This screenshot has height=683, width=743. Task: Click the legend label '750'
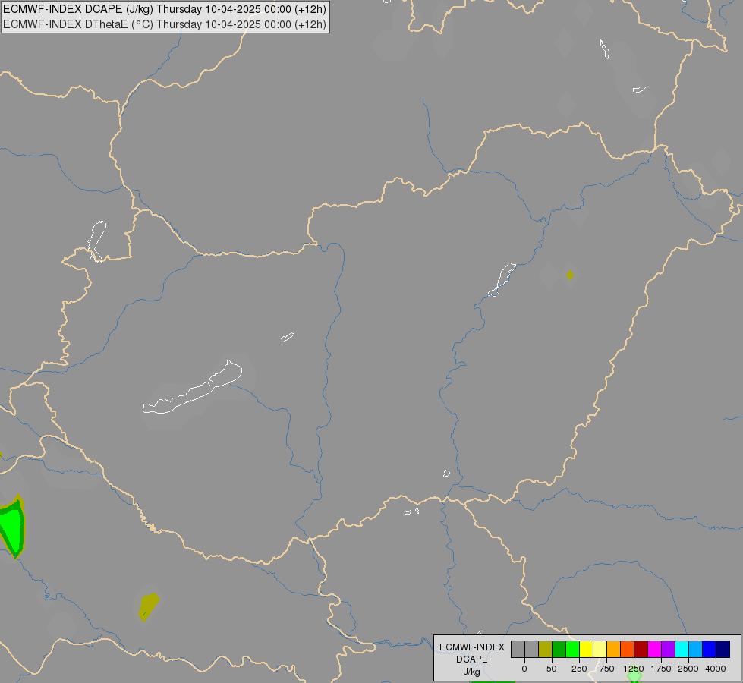coord(606,669)
